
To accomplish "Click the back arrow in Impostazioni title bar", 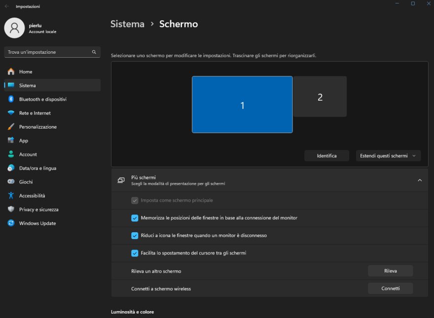I will (6, 6).
